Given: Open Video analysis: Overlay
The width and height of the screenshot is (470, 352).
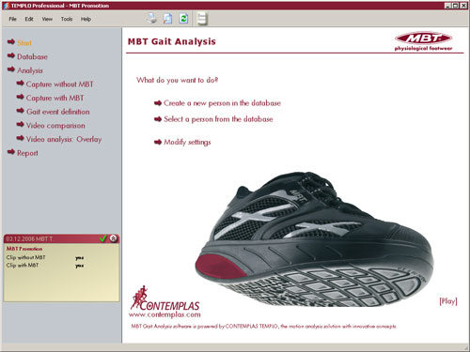Looking at the screenshot, I should click(64, 139).
